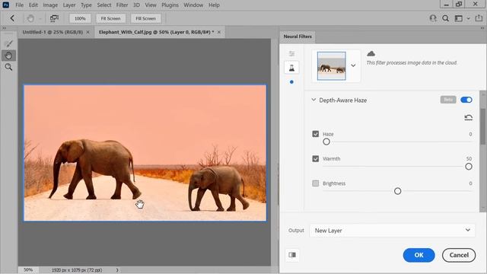
Task: Open the Layer menu
Action: pyautogui.click(x=69, y=5)
